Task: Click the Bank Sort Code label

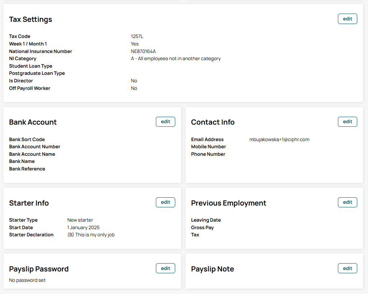Action: [27, 140]
